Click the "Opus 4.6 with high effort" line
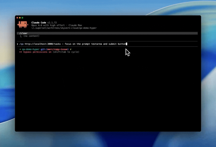Image resolution: width=216 pixels, height=147 pixels. [57, 25]
